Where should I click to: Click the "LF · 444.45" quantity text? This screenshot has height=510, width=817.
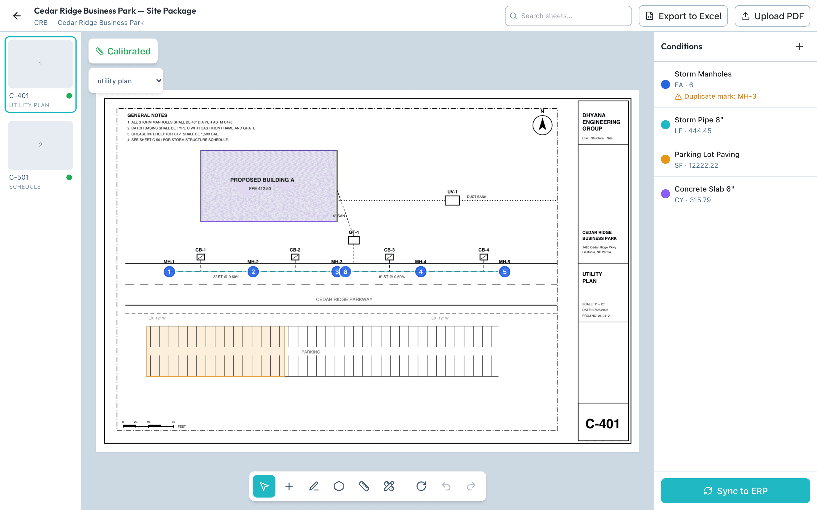(x=693, y=131)
